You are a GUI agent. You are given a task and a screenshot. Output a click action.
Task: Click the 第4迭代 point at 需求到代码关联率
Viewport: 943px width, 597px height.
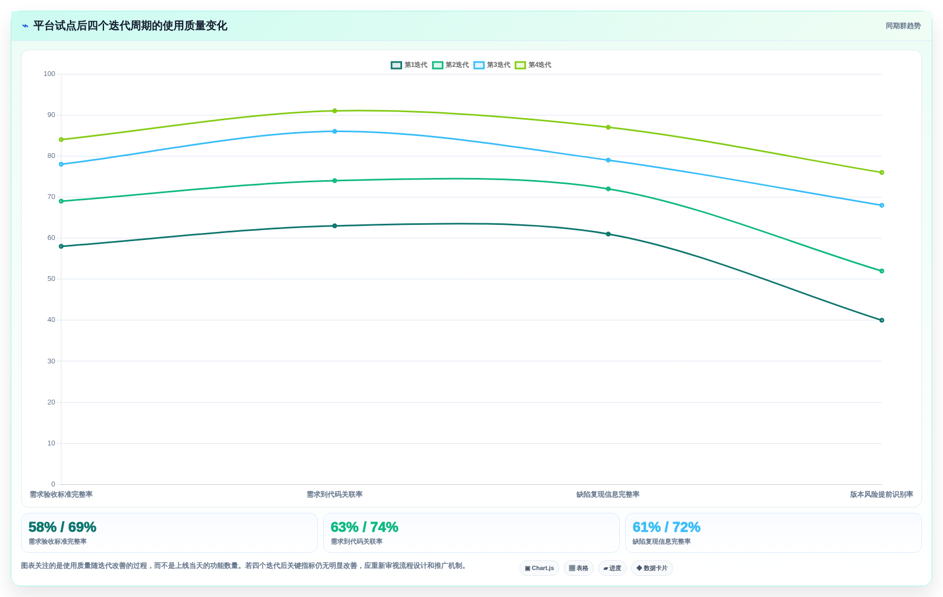[335, 111]
